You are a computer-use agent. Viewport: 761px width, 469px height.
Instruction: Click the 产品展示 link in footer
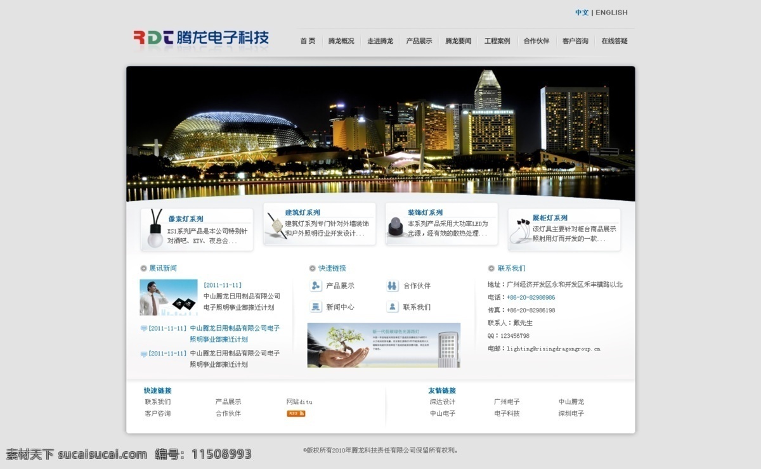coord(228,402)
